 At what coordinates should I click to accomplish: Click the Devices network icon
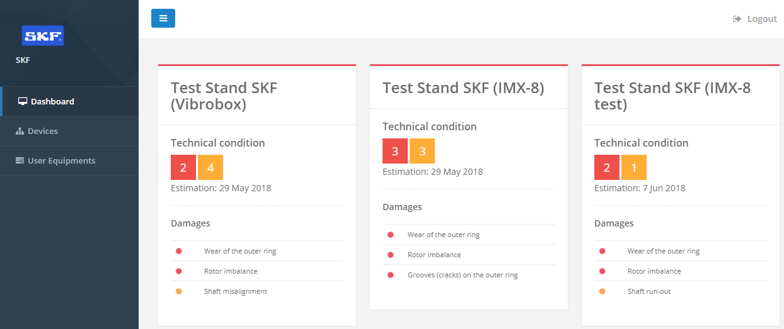(20, 131)
